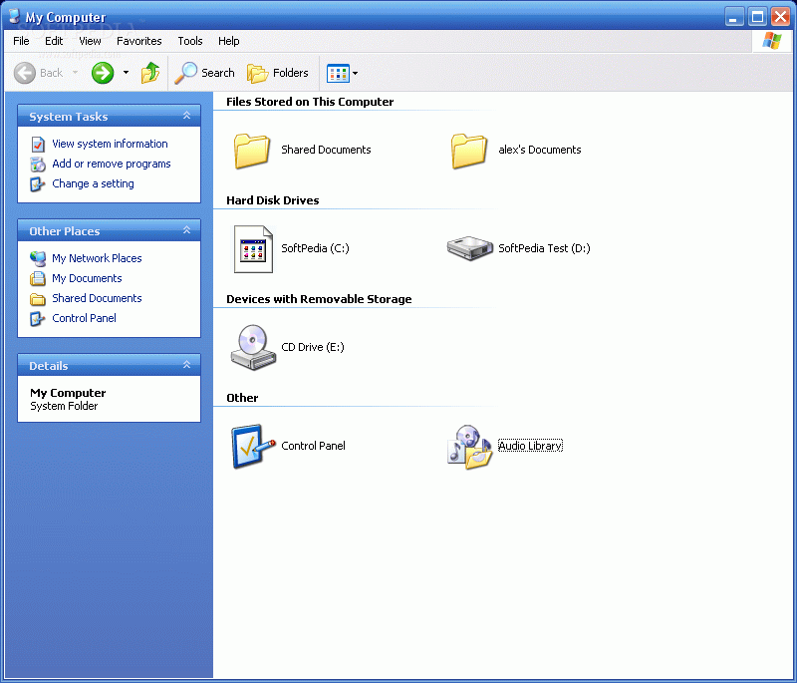This screenshot has height=683, width=797.
Task: Select the Shared Documents folder icon
Action: 252,151
